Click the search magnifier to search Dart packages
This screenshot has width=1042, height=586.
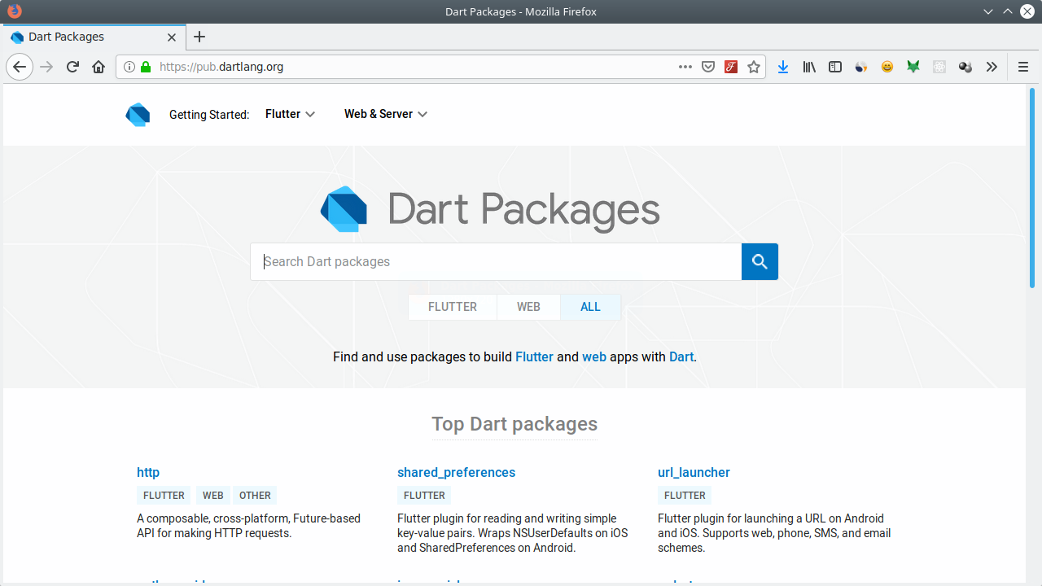pos(760,261)
